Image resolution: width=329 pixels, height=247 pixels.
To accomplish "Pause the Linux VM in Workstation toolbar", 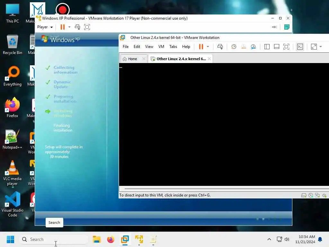I will (201, 47).
